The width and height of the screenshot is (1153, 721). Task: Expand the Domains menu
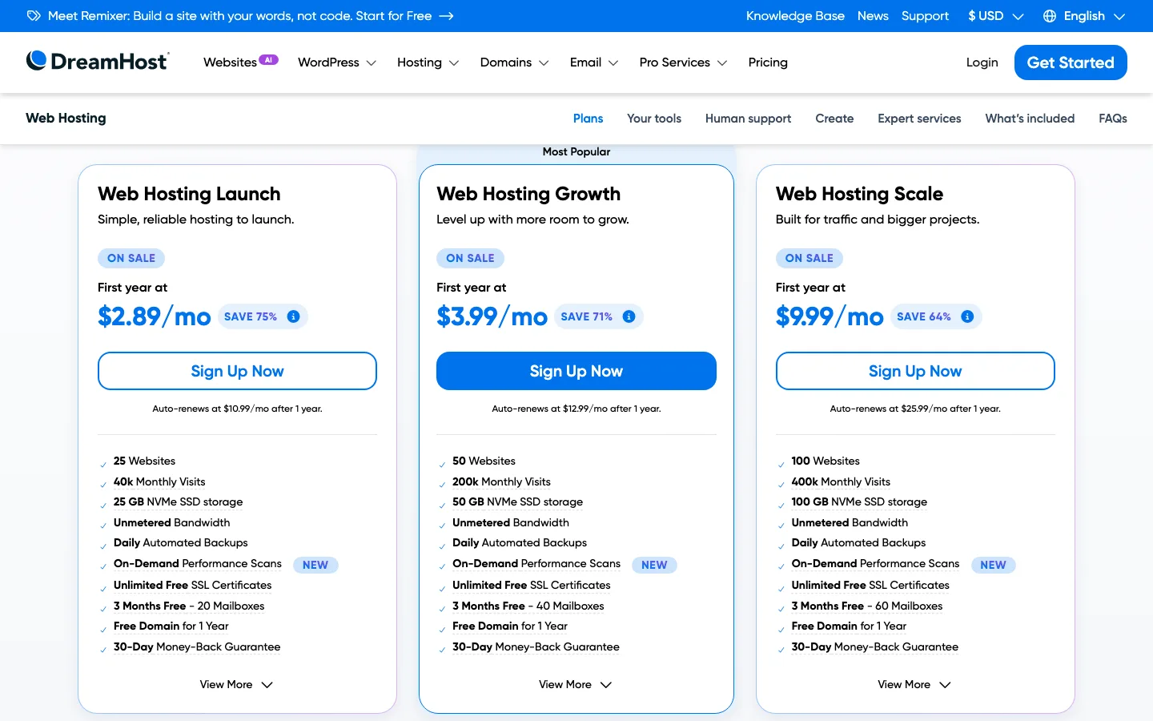click(515, 62)
